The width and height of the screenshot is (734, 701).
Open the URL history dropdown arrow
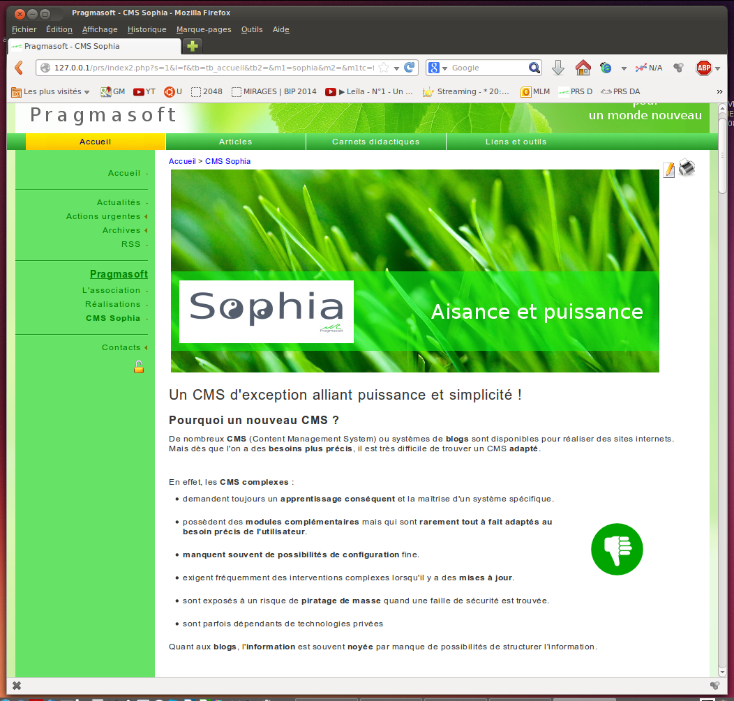click(x=396, y=68)
